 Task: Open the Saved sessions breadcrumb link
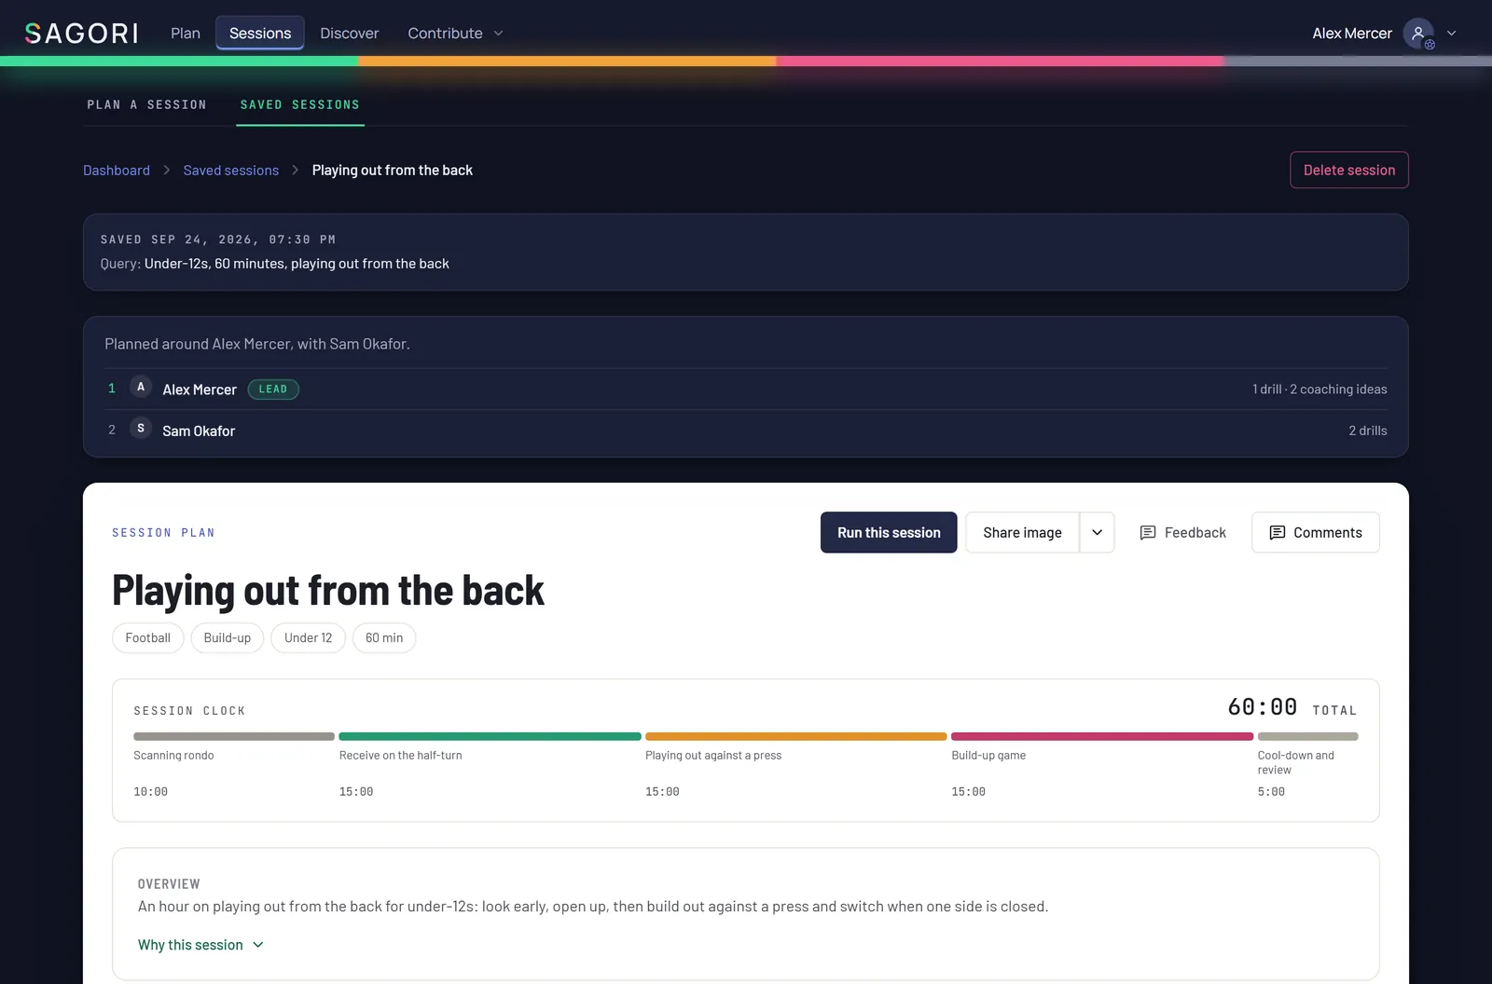coord(231,171)
